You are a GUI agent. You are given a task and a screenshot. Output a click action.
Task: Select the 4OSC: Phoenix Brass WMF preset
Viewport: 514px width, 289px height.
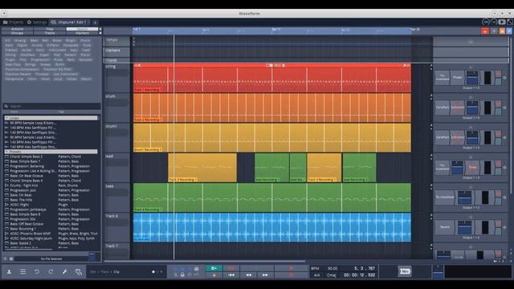point(51,234)
